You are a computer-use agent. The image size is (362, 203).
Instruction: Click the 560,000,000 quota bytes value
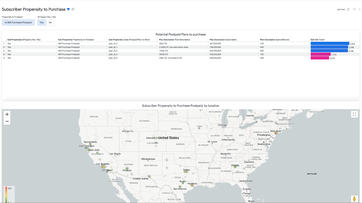pyautogui.click(x=215, y=58)
